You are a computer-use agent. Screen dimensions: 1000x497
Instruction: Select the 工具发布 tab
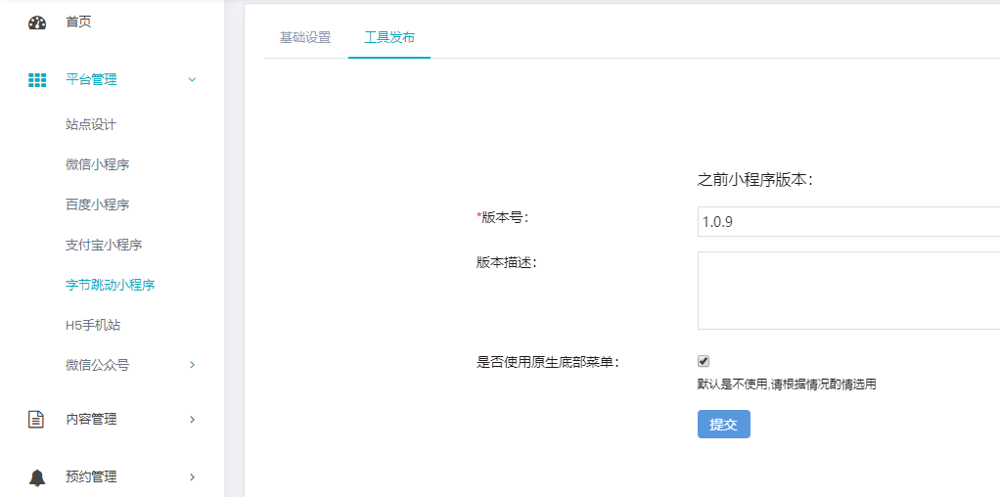(x=389, y=38)
